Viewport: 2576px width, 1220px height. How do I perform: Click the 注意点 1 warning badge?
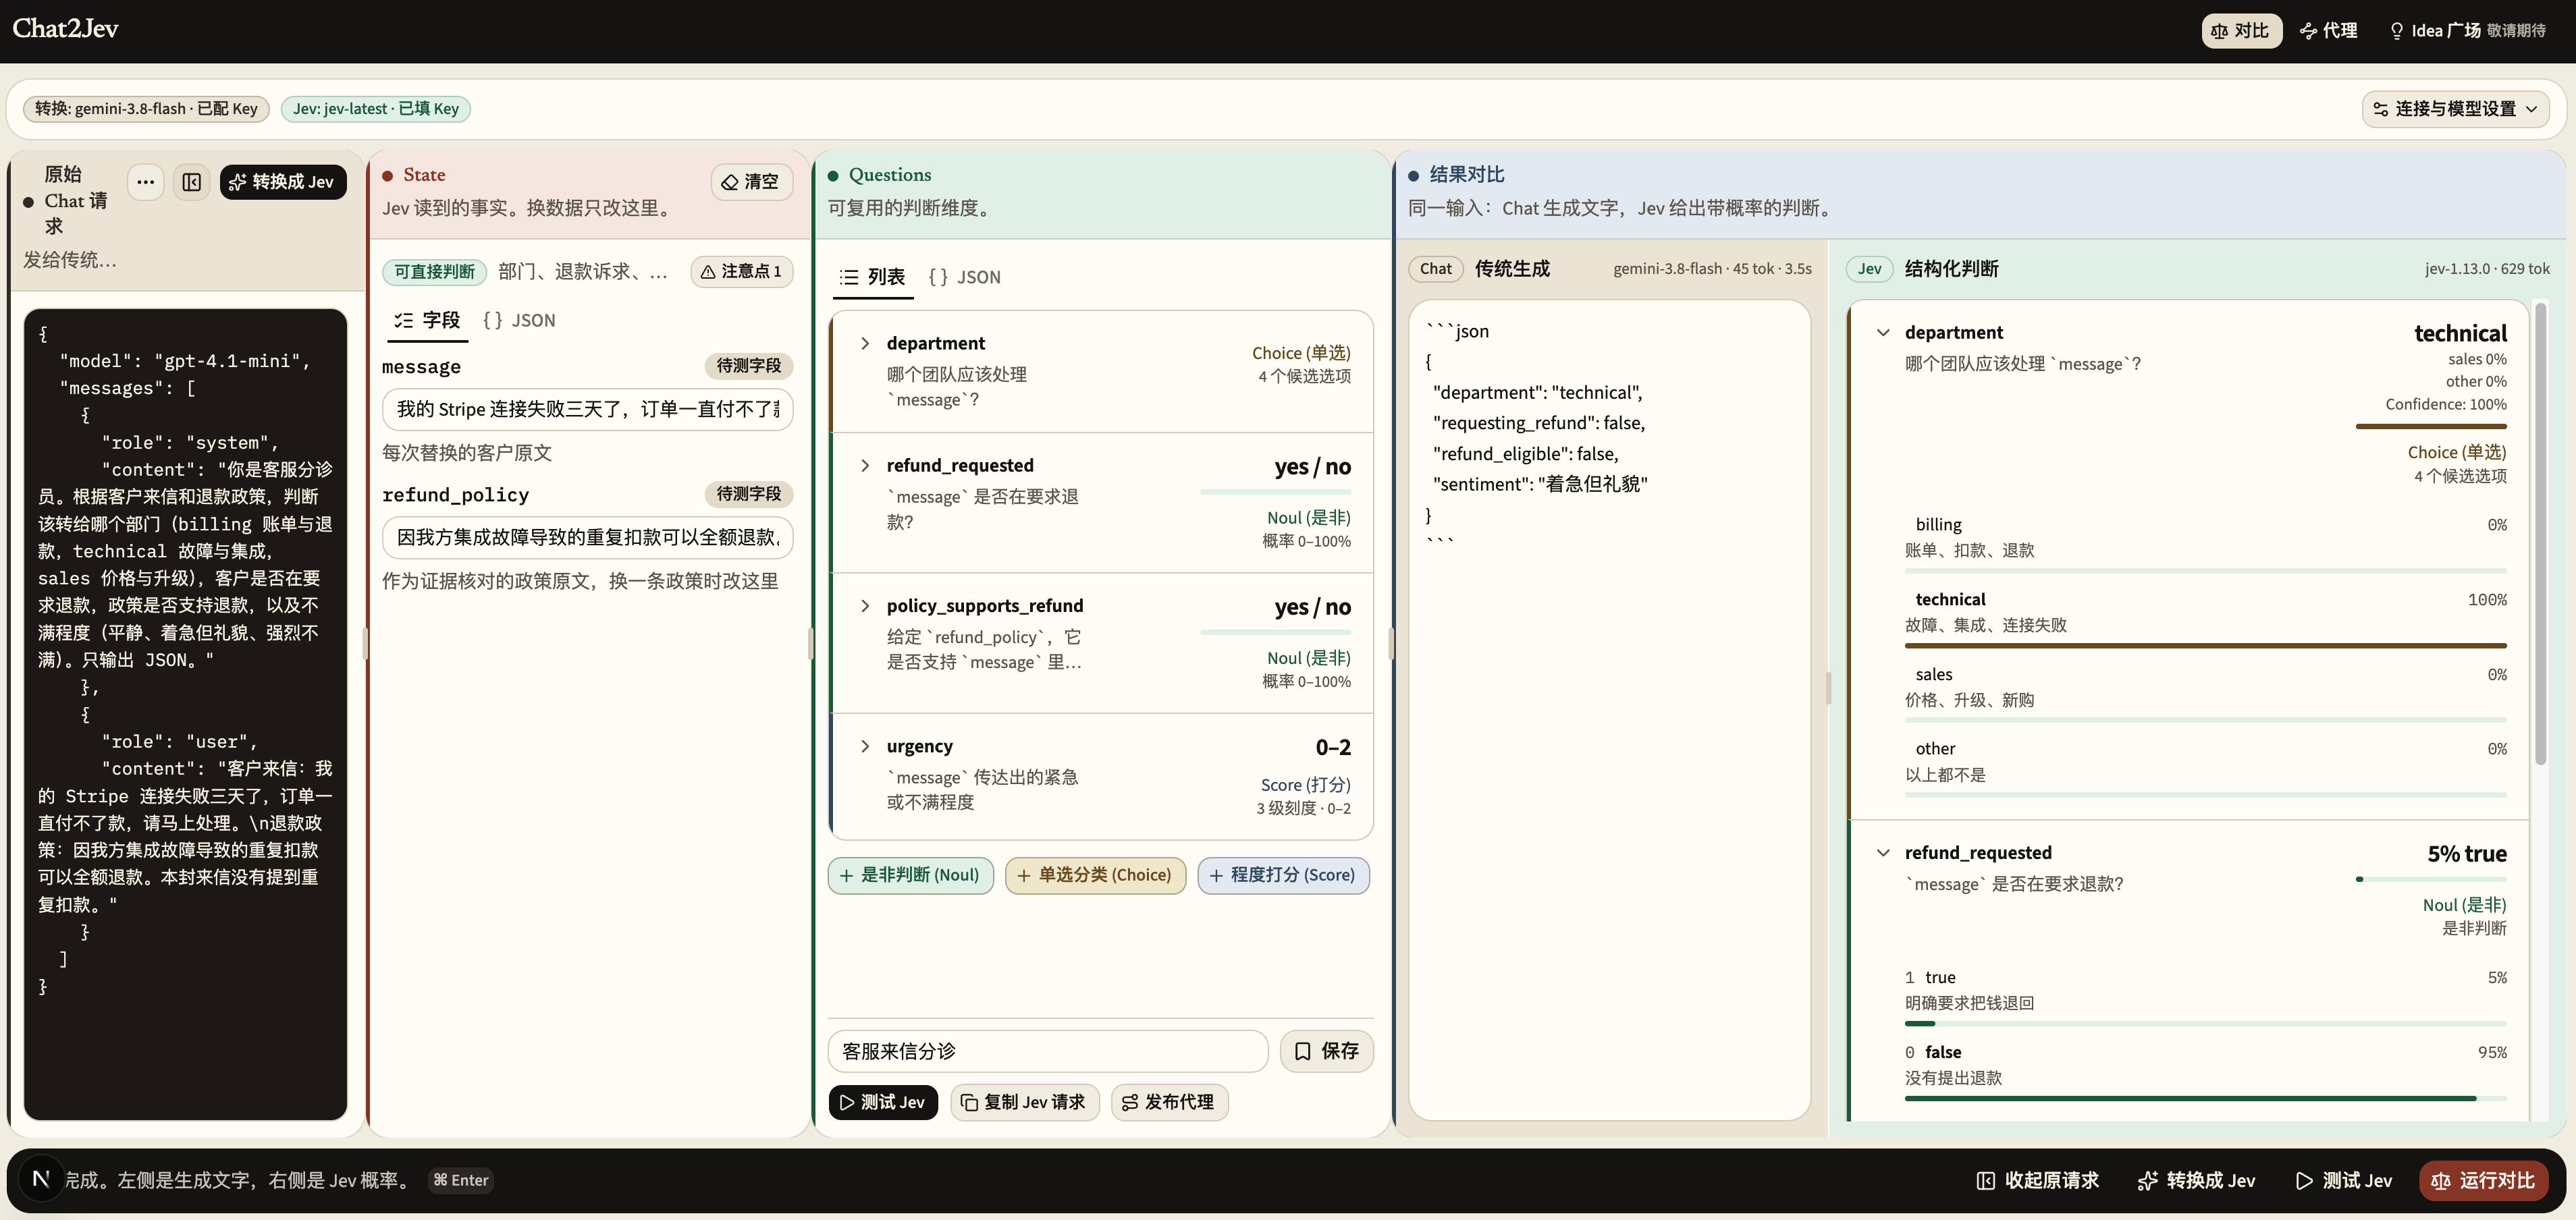[741, 271]
